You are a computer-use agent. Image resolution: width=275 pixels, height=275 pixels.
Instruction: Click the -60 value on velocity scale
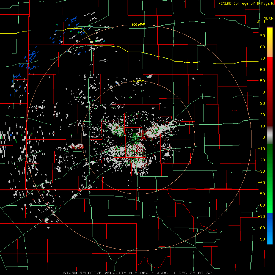261,205
